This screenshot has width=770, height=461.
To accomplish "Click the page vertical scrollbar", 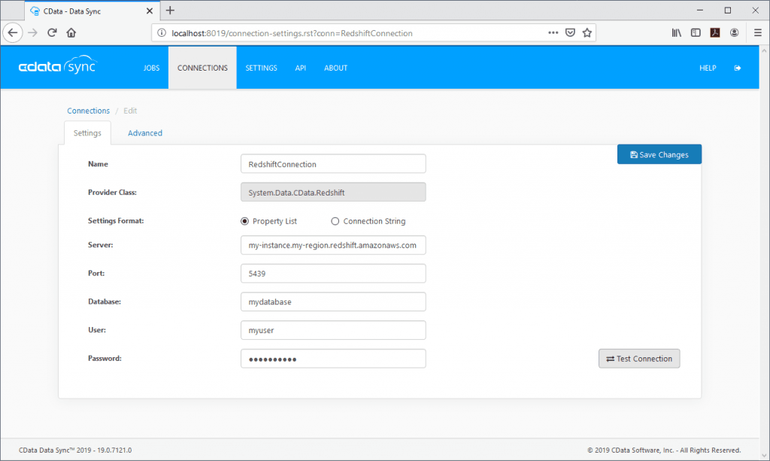I will pyautogui.click(x=764, y=253).
